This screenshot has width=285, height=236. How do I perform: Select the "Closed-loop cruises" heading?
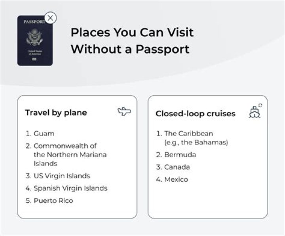click(196, 114)
